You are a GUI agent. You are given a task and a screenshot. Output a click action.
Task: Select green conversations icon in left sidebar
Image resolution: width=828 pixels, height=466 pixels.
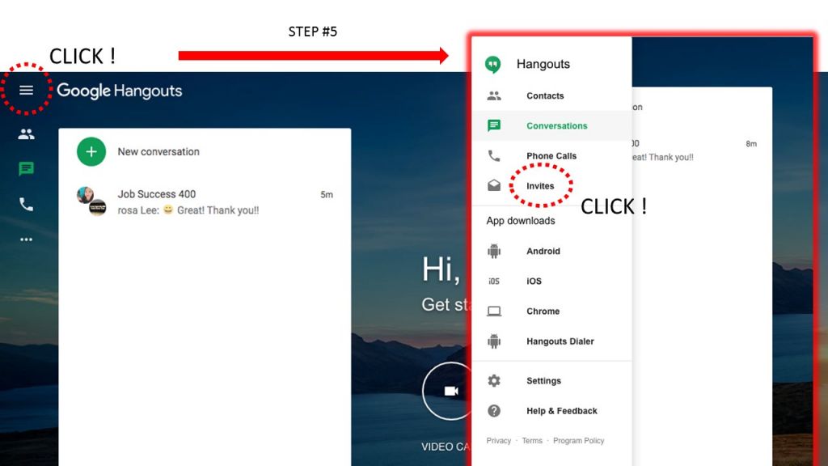coord(26,169)
